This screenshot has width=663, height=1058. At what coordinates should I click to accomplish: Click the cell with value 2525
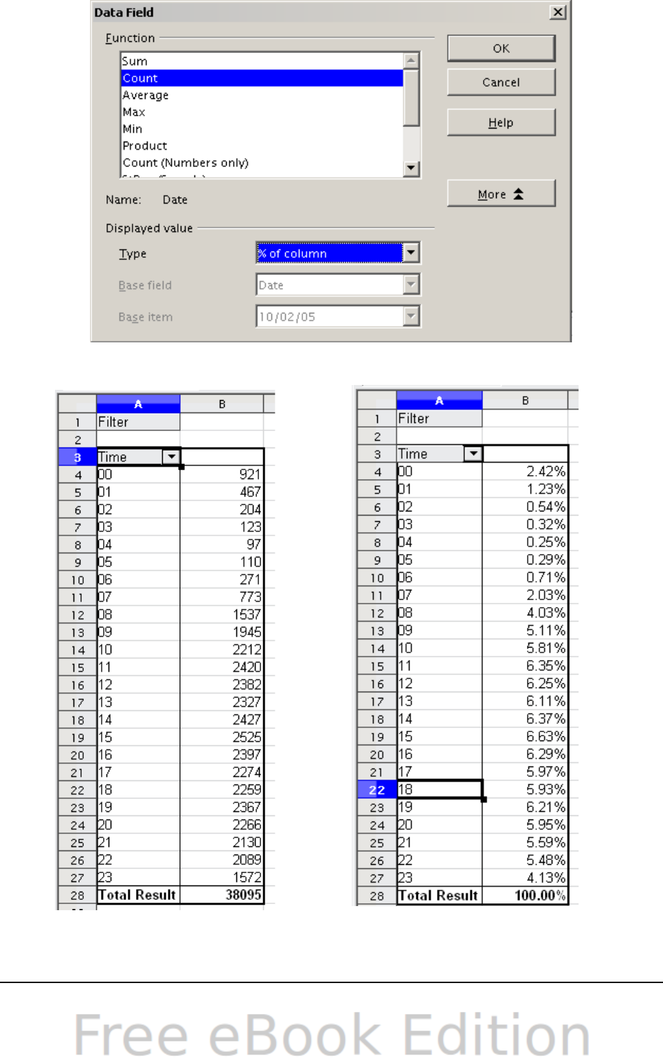point(222,737)
